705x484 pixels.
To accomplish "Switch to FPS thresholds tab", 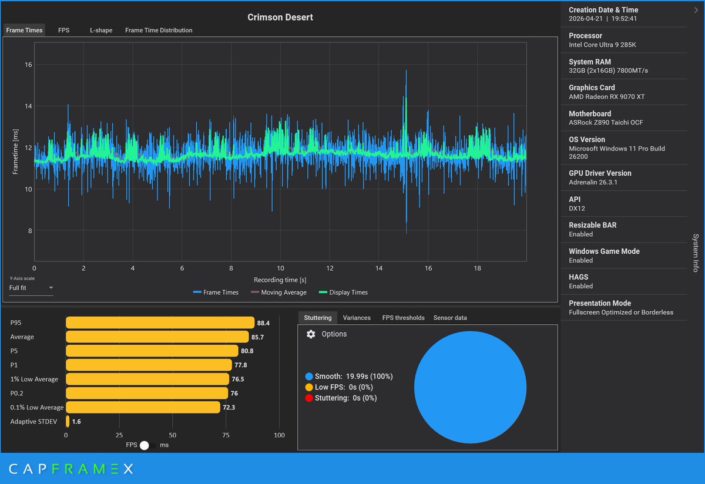I will (x=403, y=318).
